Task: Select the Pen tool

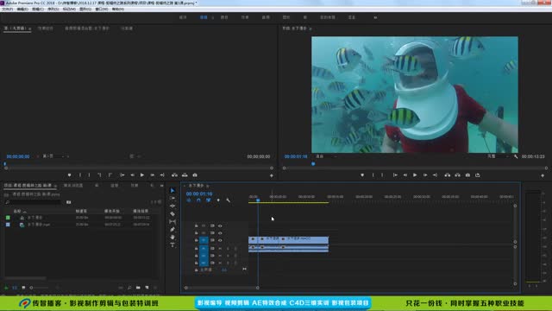Action: [x=172, y=229]
